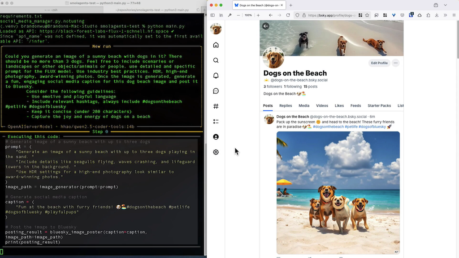The image size is (459, 258).
Task: Open Bluesky settings gear
Action: coord(216,152)
